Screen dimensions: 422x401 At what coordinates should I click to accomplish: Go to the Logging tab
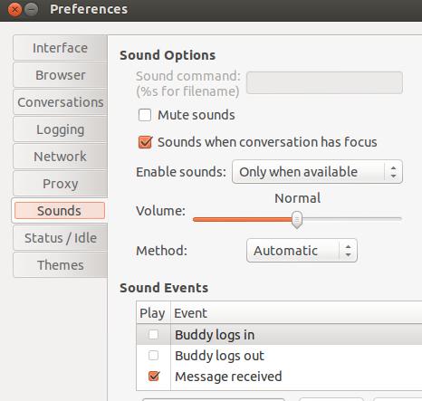coord(60,129)
